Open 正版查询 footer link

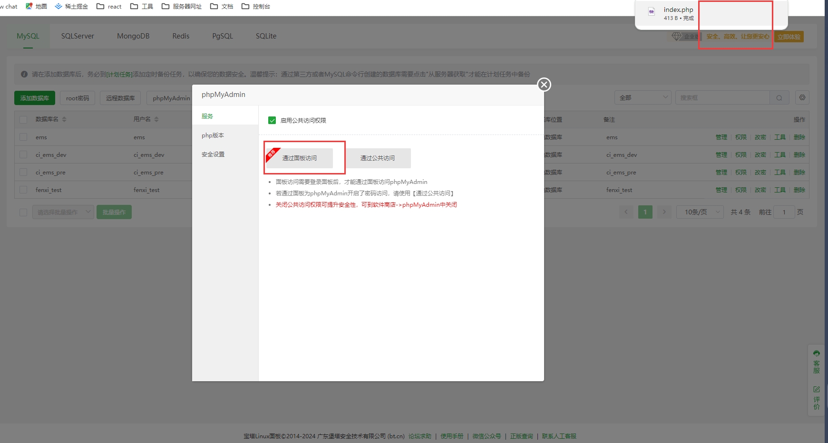522,436
